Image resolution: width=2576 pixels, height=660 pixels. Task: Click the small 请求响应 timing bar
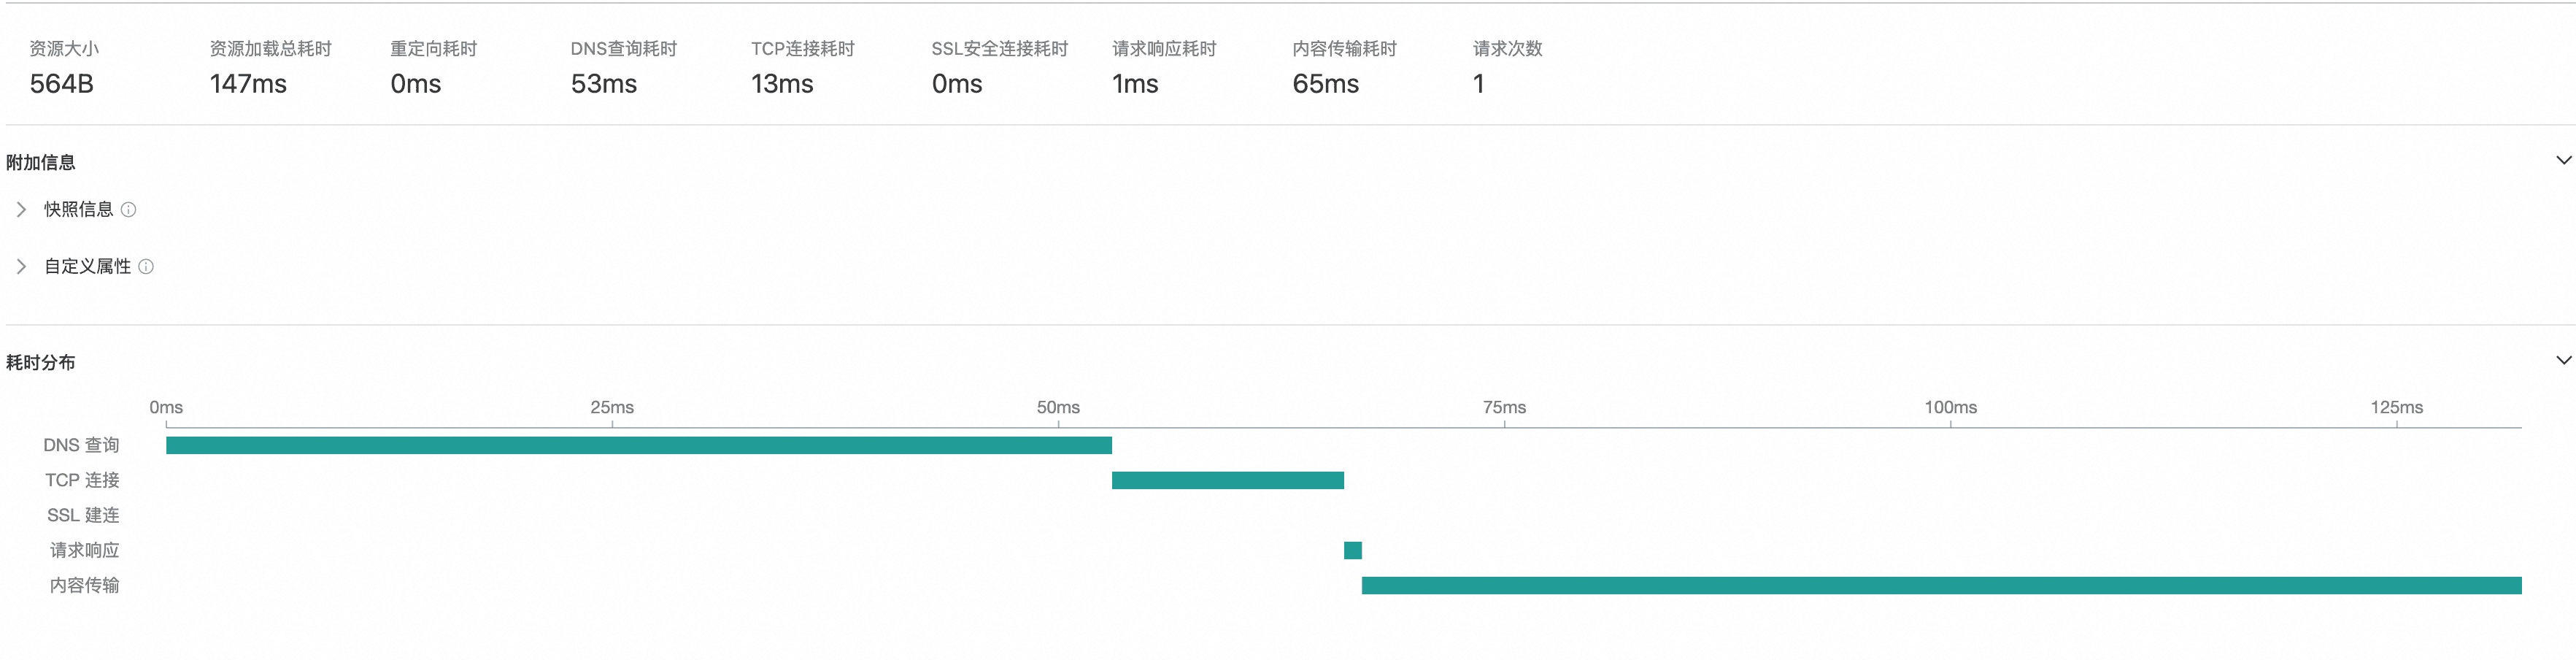point(1352,550)
